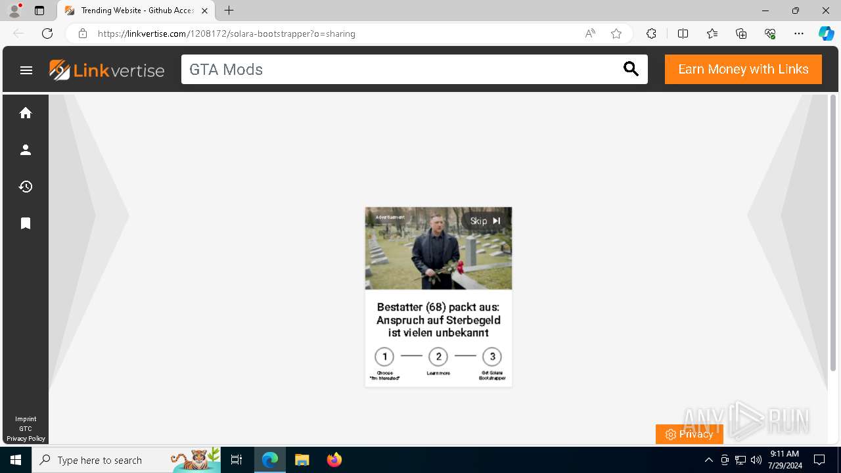Open network status in system tray
The width and height of the screenshot is (841, 473).
[x=740, y=460]
